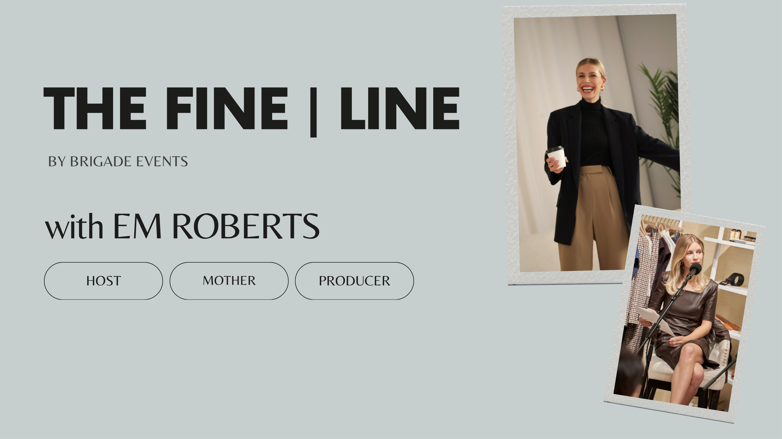This screenshot has height=439, width=782.
Task: Click the word LINE in the title
Action: [400, 108]
